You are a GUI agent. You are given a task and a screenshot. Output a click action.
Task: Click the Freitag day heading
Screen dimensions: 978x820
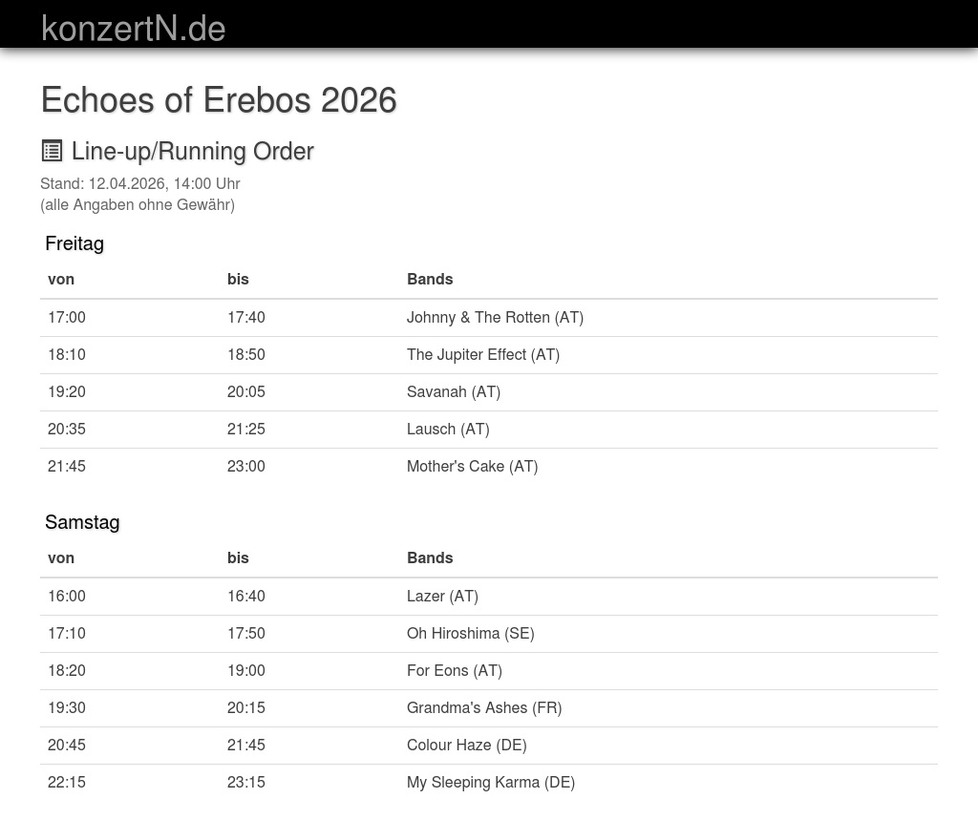click(74, 243)
